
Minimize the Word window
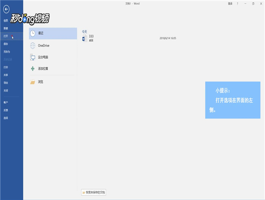click(x=245, y=4)
